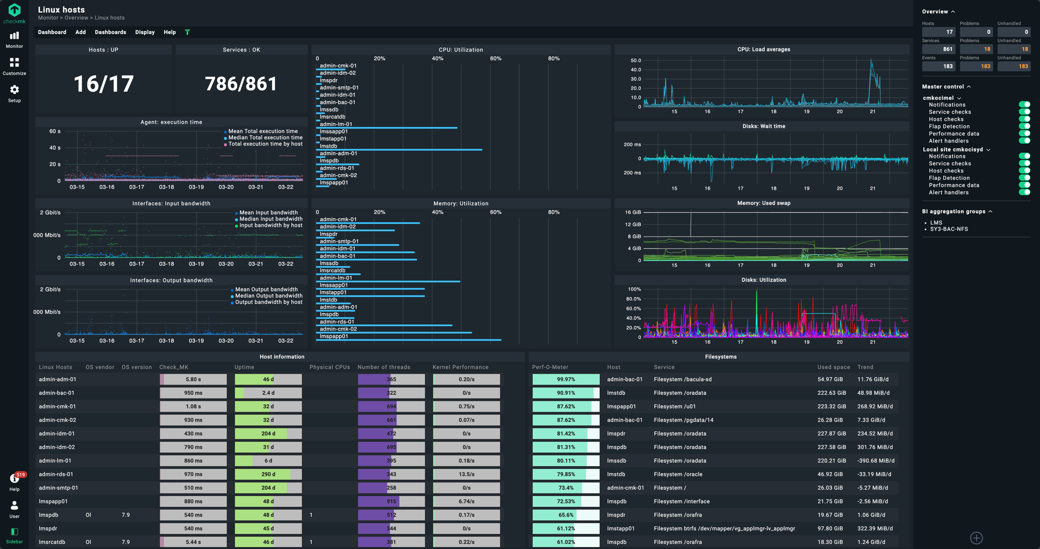Screen dimensions: 1040x549
Task: Open host lmsrcatdb in Host information
Action: (52, 542)
